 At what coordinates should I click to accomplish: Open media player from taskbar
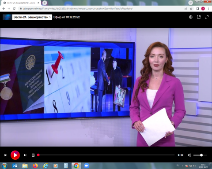tap(56, 166)
